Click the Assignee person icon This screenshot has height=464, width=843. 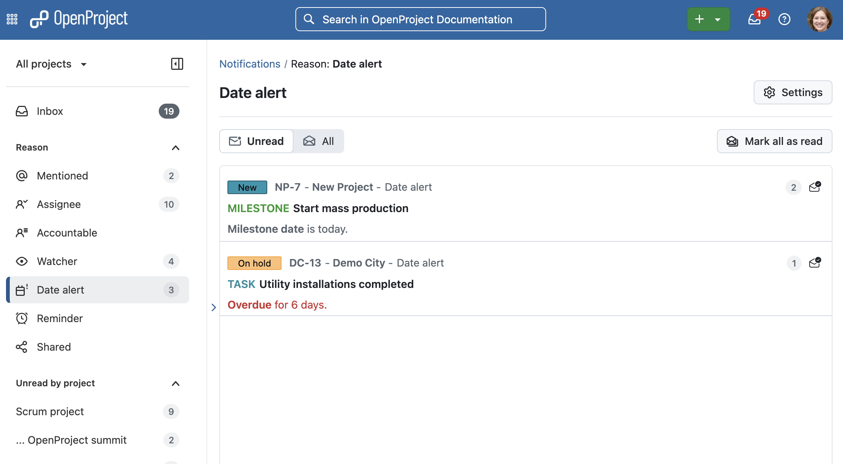(22, 204)
